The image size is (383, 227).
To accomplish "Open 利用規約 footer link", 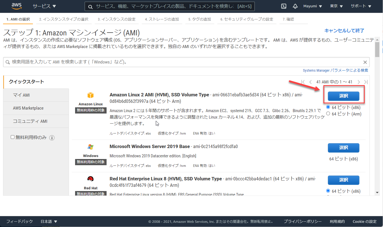I will click(337, 221).
